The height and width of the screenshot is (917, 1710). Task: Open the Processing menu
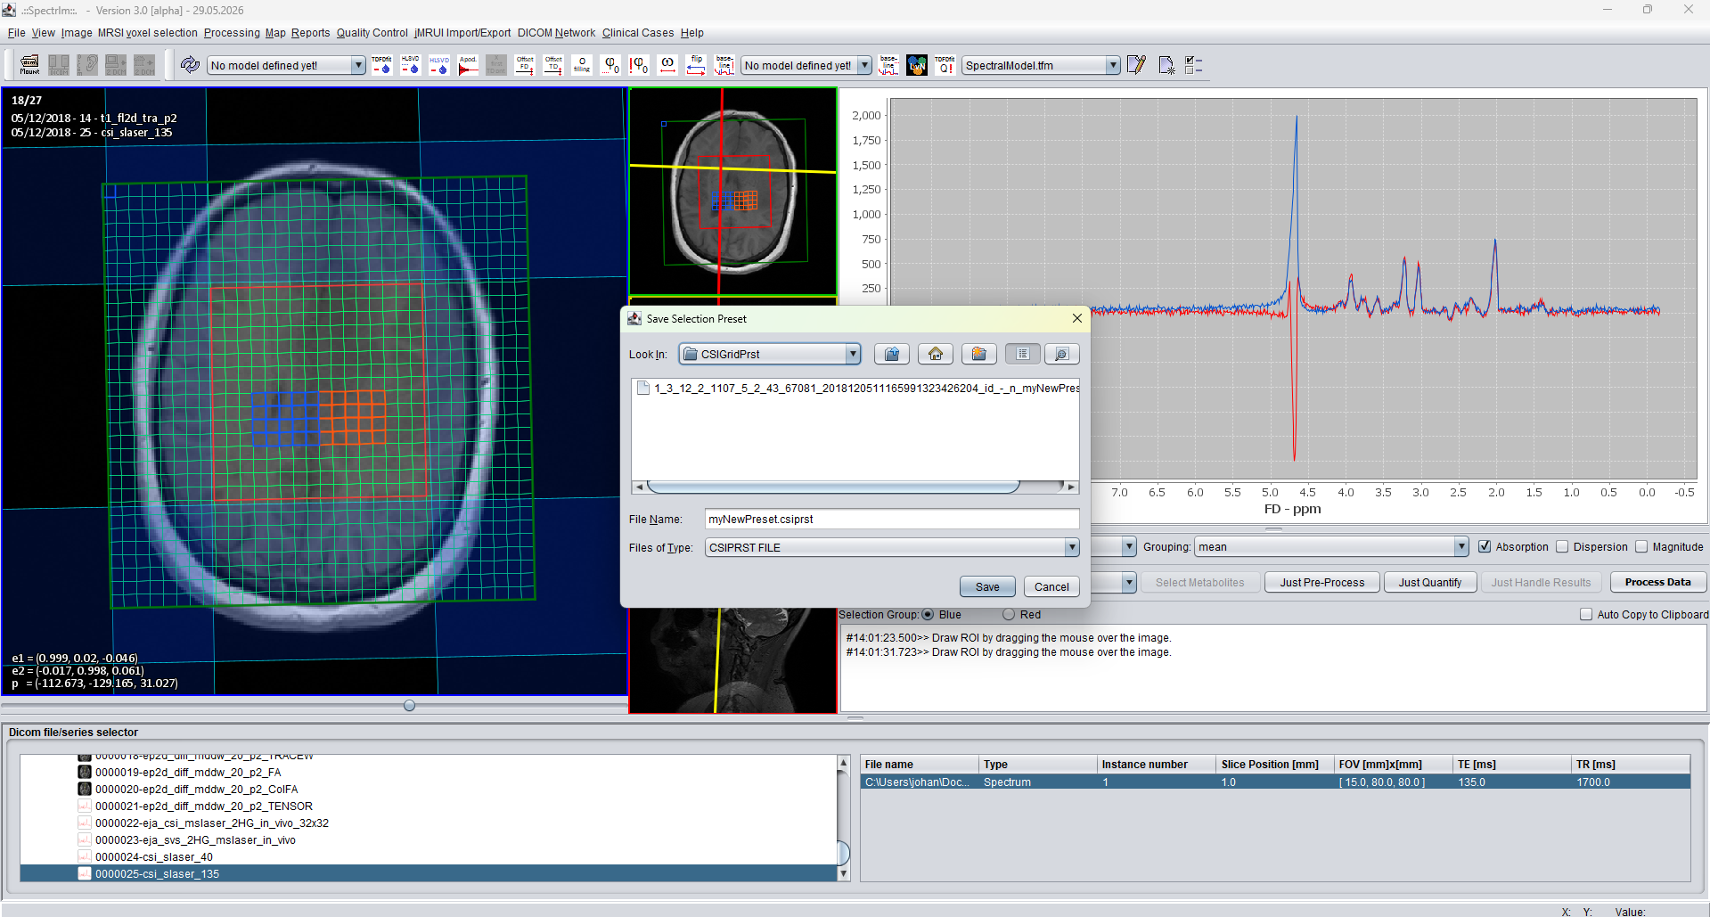[232, 32]
